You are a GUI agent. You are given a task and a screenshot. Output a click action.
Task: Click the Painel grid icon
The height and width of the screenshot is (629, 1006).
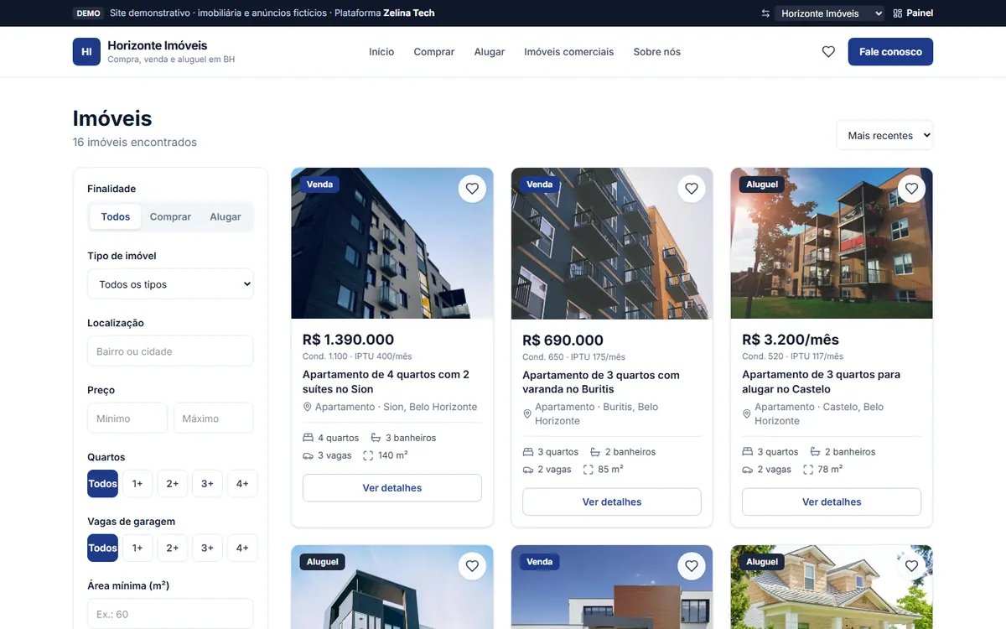tap(898, 13)
